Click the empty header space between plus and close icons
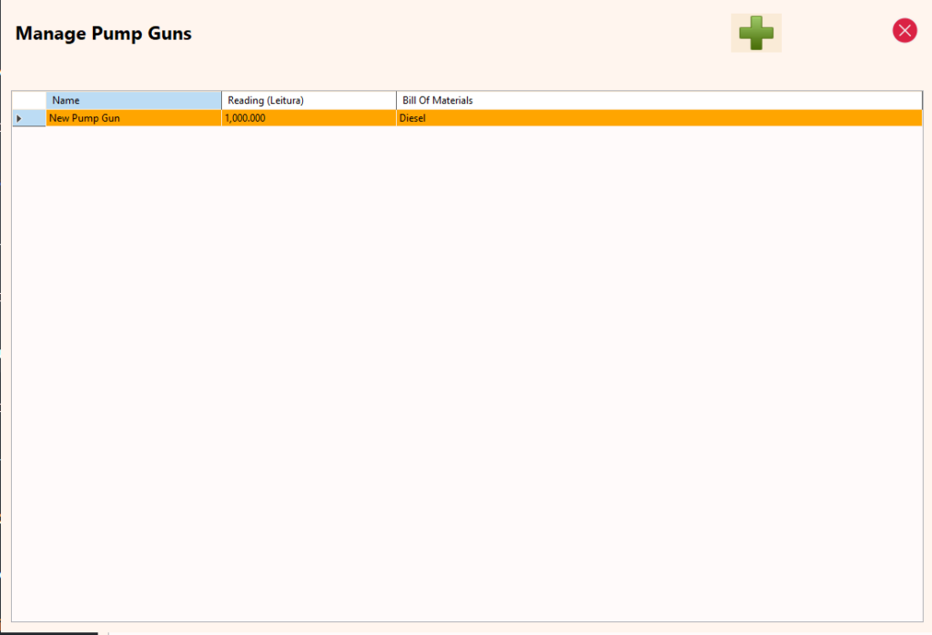Image resolution: width=932 pixels, height=635 pixels. (x=836, y=33)
